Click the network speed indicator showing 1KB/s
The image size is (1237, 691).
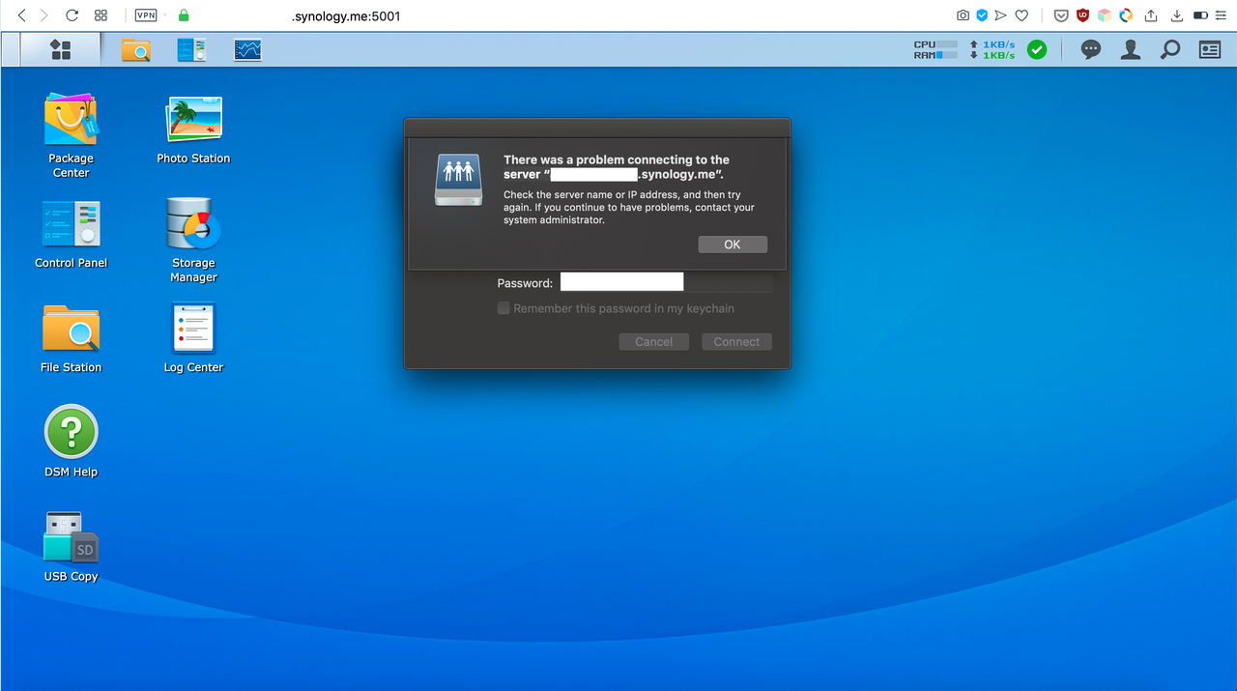(992, 49)
